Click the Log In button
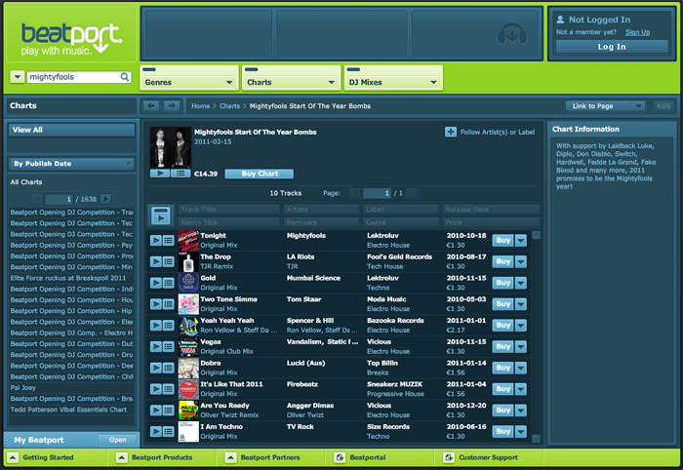 click(612, 47)
